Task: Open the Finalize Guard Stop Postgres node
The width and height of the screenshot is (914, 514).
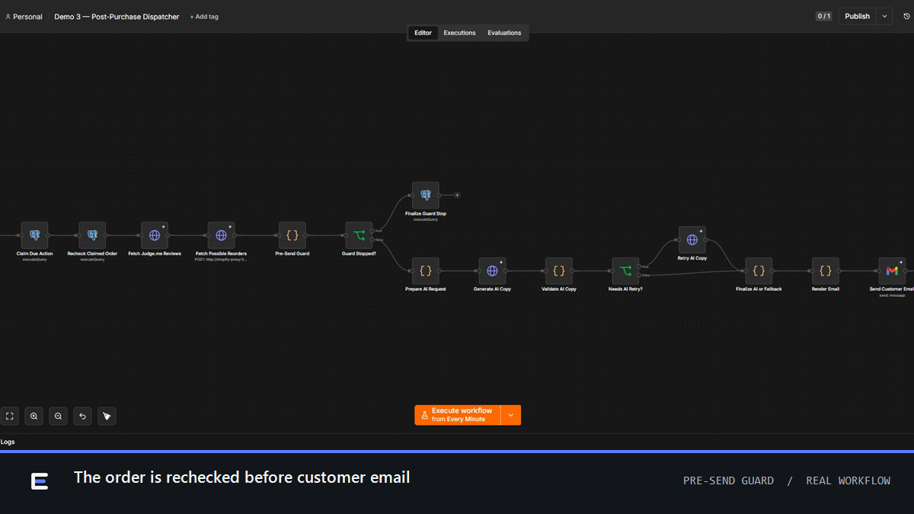Action: pos(426,195)
